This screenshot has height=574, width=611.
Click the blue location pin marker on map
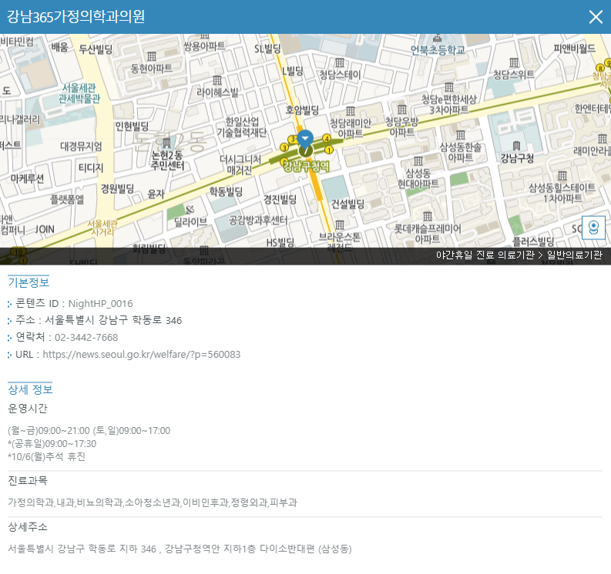[305, 139]
